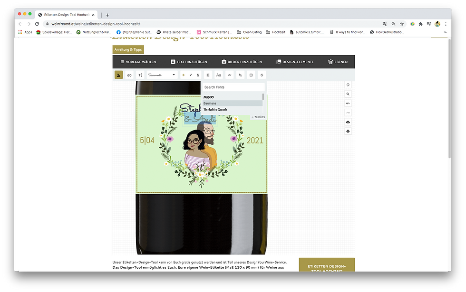This screenshot has height=292, width=466.
Task: Open the Stephanie Sut Facebook bookmark
Action: click(134, 32)
